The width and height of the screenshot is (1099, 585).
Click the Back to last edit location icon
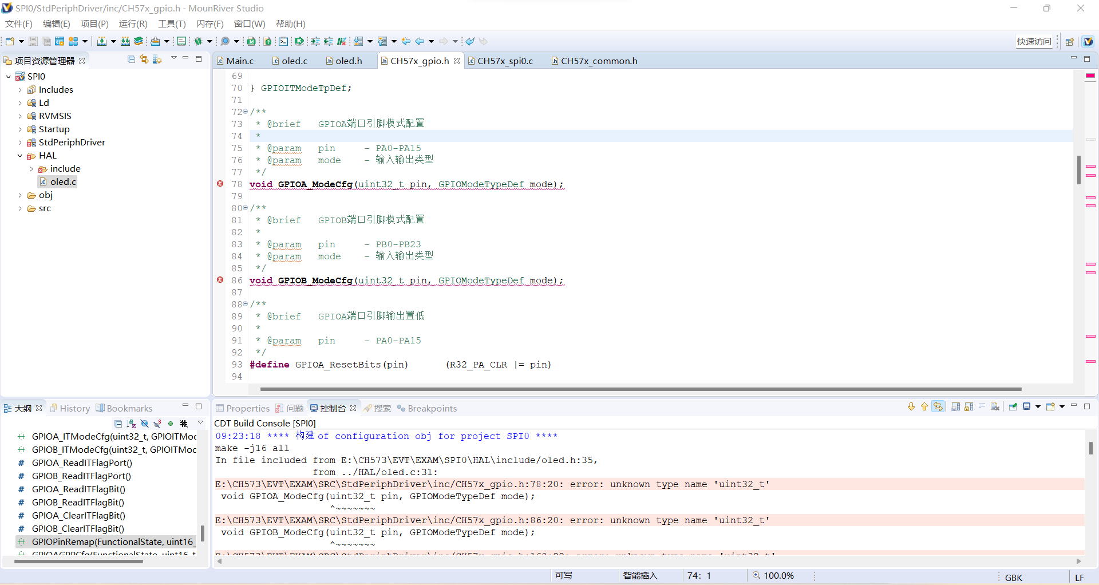[x=406, y=41]
